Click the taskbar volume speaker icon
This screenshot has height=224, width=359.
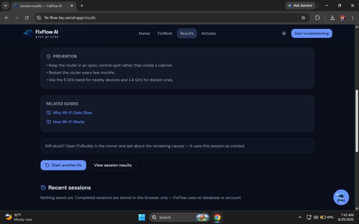[316, 217]
